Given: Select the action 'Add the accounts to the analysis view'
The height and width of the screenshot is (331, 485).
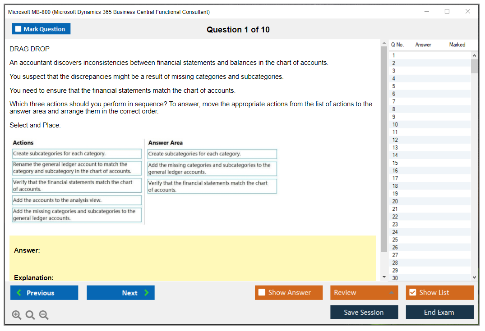Looking at the screenshot, I should coord(77,200).
